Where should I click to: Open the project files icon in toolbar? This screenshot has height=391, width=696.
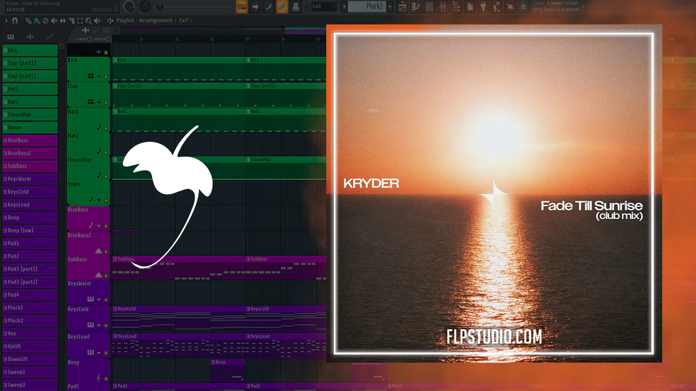pos(470,7)
